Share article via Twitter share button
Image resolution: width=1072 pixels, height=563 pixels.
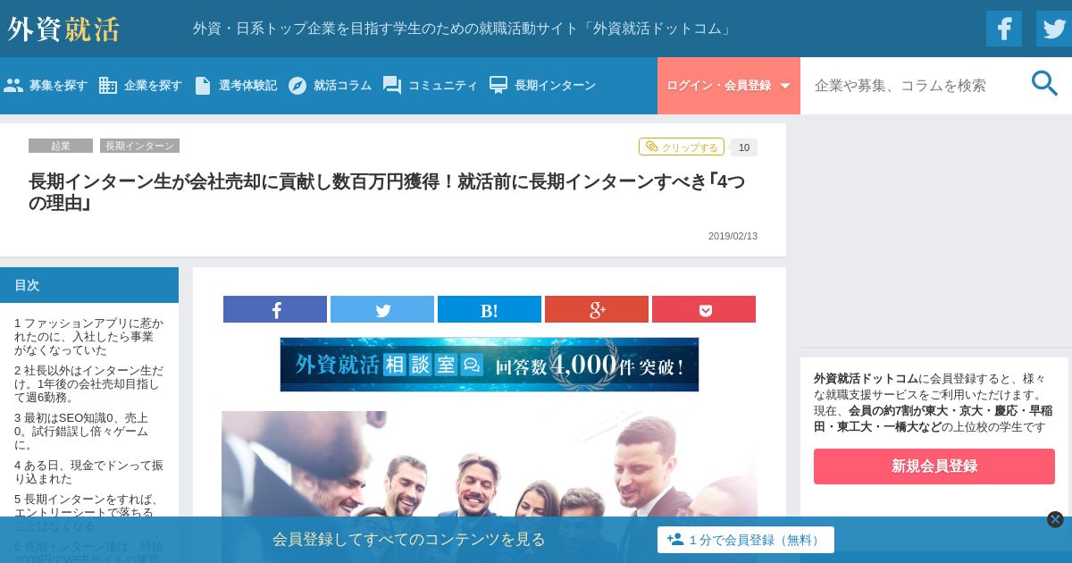(x=382, y=309)
